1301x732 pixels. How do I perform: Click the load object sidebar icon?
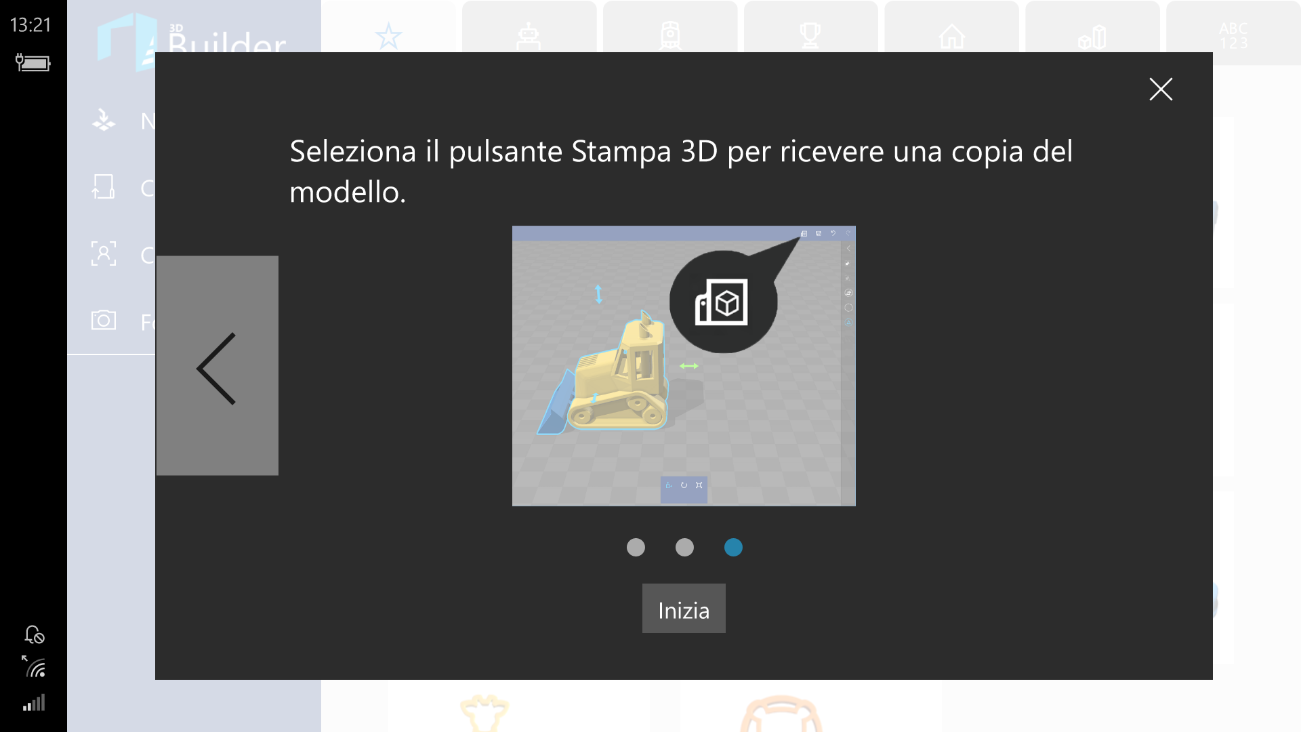pyautogui.click(x=104, y=187)
